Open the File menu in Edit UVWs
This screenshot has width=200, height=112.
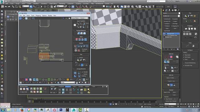pos(21,16)
